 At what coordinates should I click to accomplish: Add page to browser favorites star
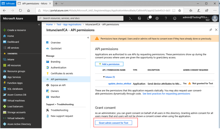point(180,11)
